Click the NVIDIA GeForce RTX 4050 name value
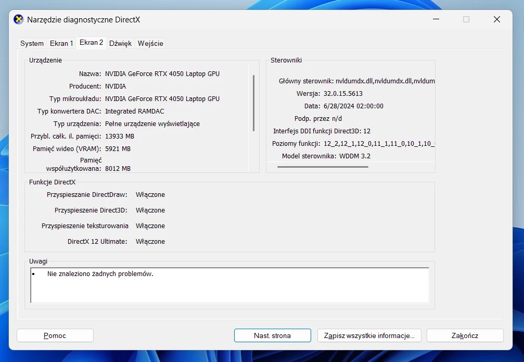 click(162, 73)
